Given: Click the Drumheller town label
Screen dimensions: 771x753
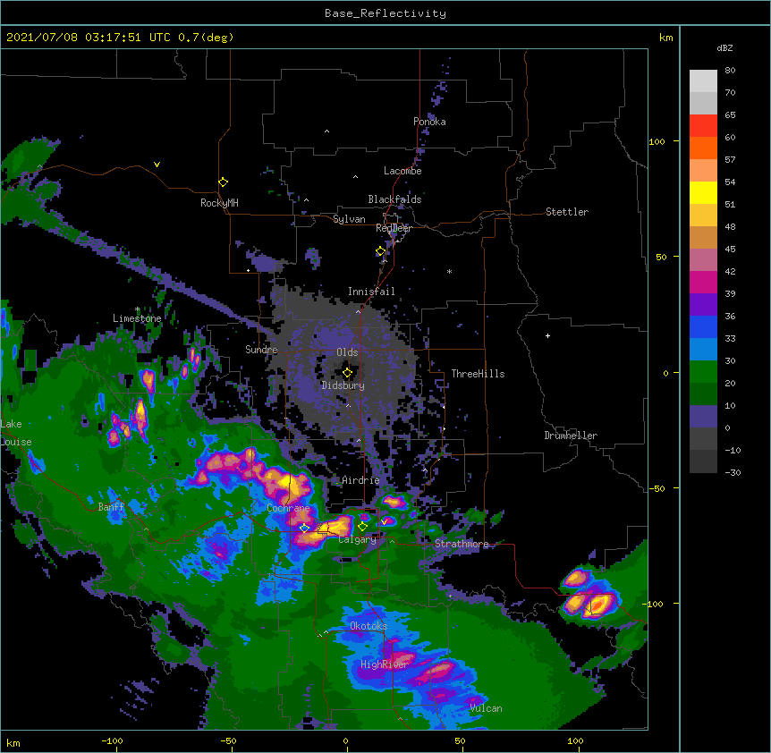Looking at the screenshot, I should [x=571, y=436].
